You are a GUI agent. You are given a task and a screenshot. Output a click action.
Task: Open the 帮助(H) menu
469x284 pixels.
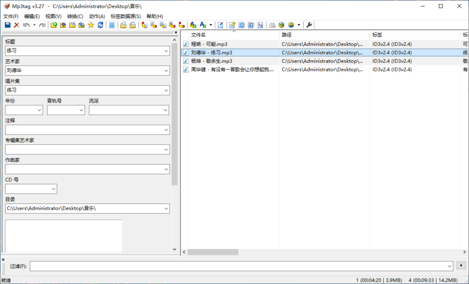point(155,16)
